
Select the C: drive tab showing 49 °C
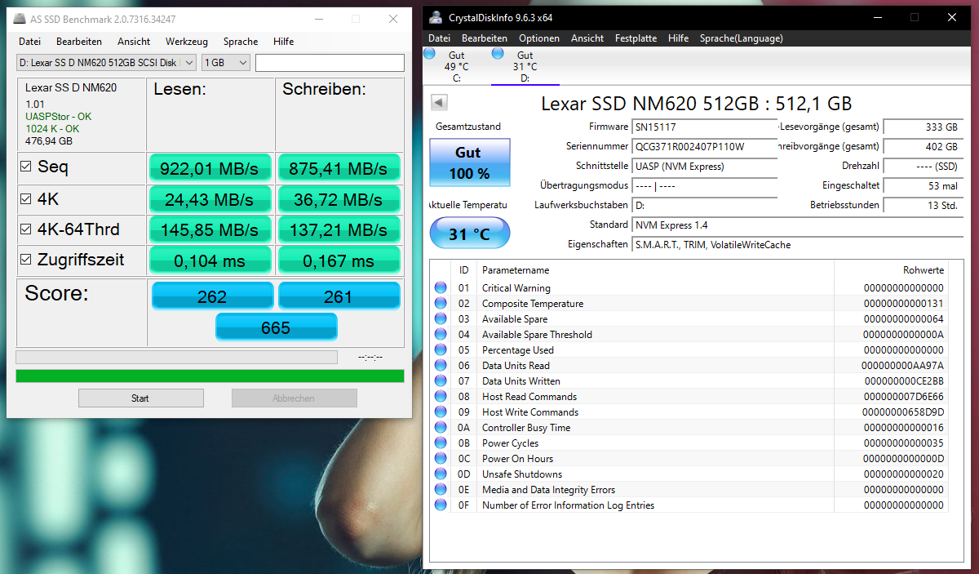point(456,66)
